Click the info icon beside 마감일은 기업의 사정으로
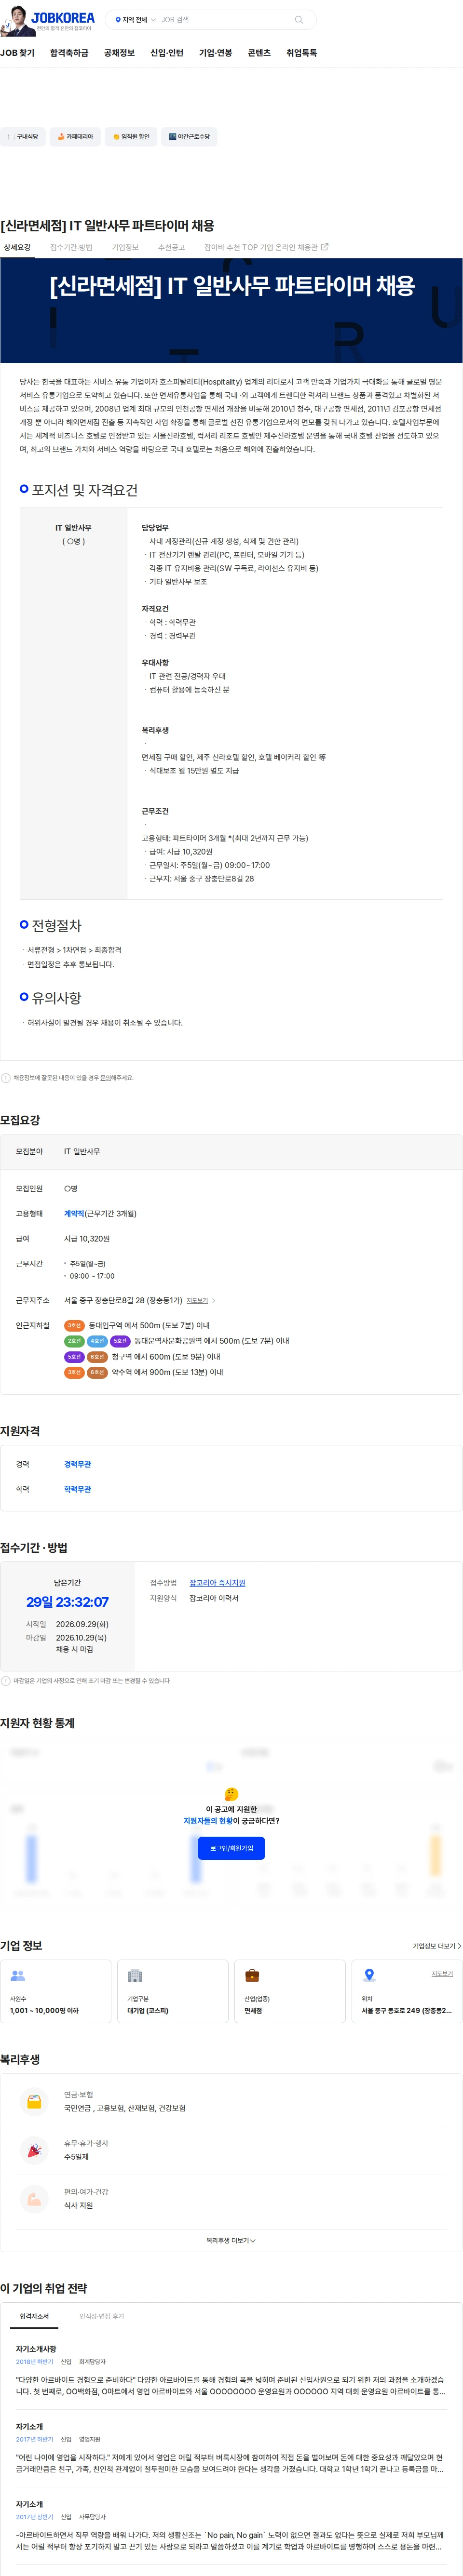 click(6, 1681)
